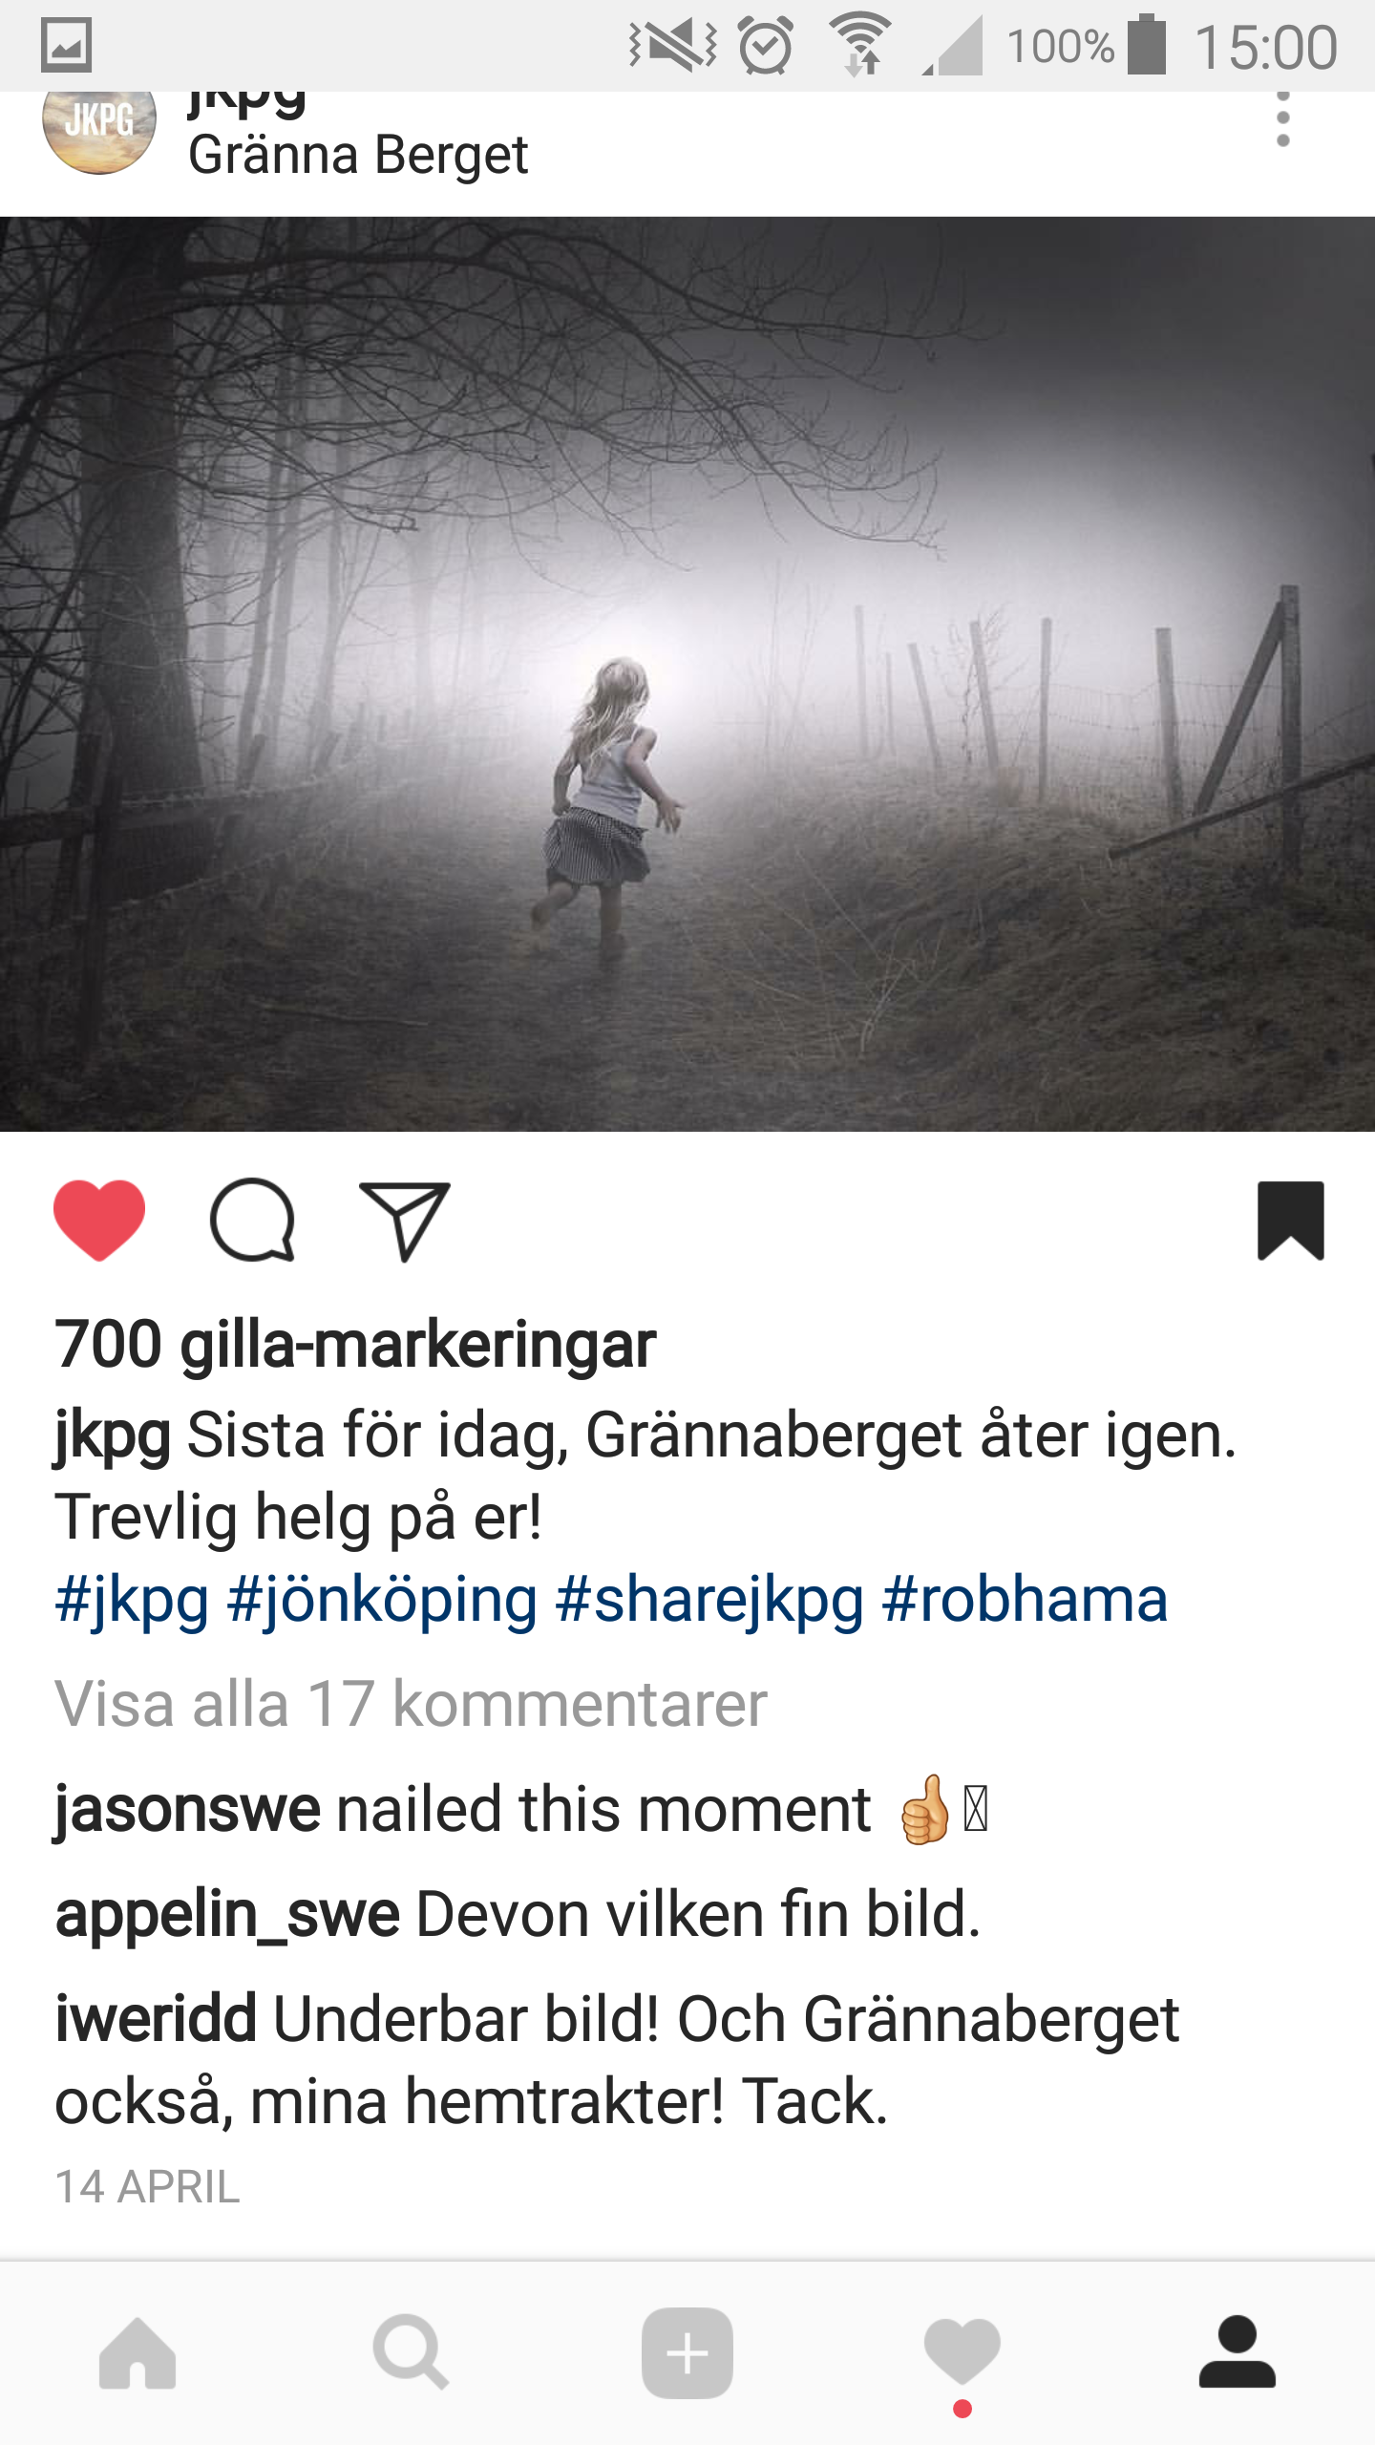Open the Search magnifier tab
1375x2445 pixels.
click(412, 2351)
